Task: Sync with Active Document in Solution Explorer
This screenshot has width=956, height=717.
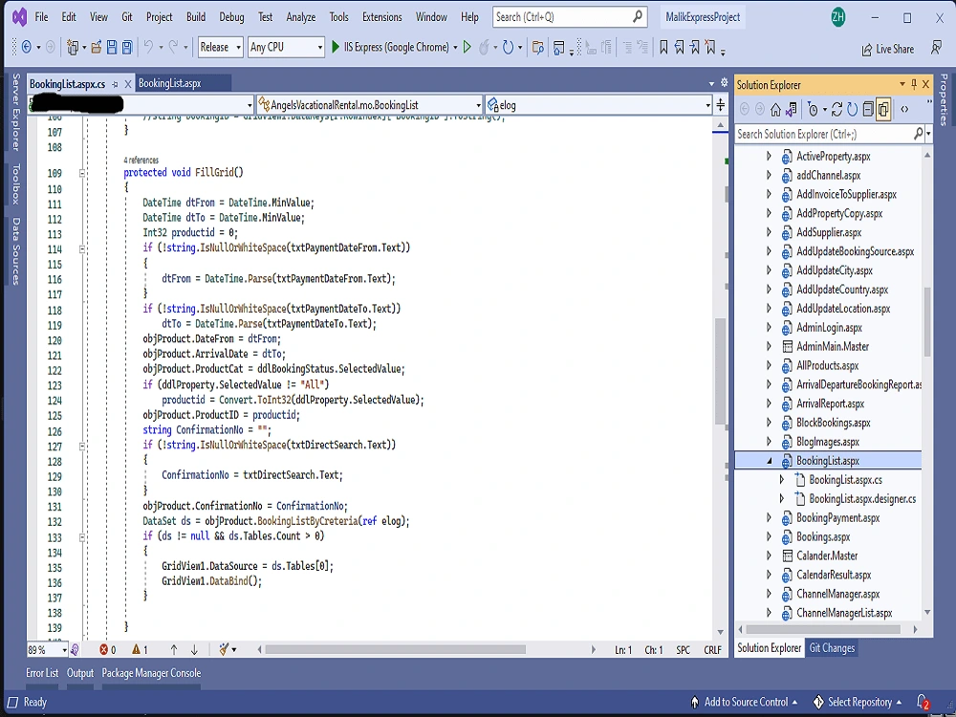Action: coord(836,110)
